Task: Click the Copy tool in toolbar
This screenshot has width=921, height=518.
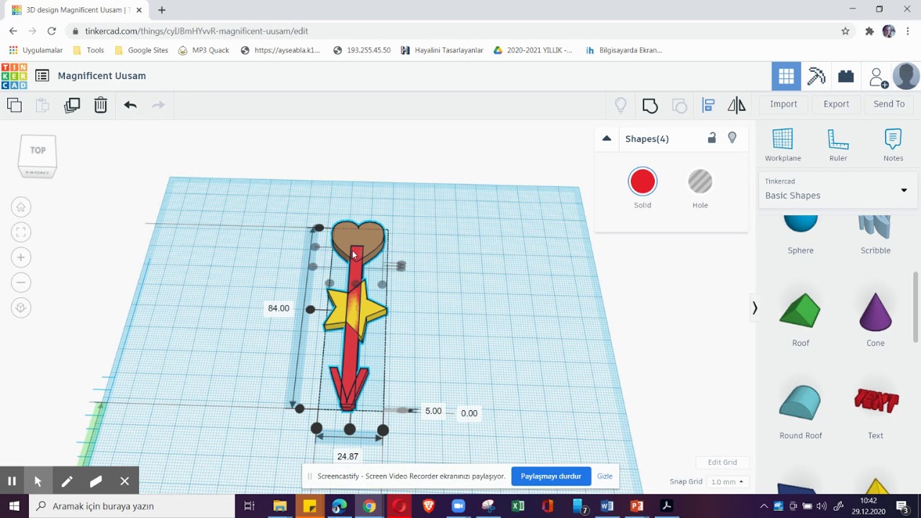Action: point(14,105)
